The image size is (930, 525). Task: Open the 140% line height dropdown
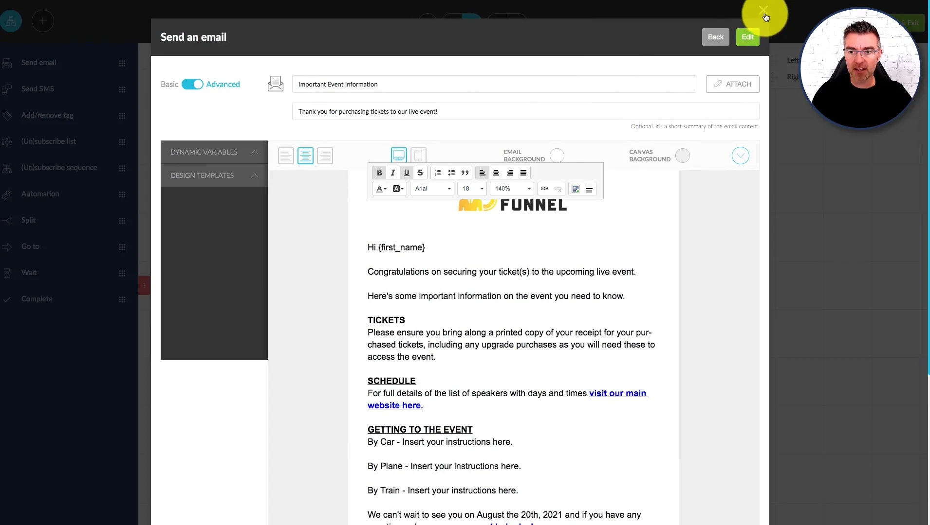(x=511, y=189)
